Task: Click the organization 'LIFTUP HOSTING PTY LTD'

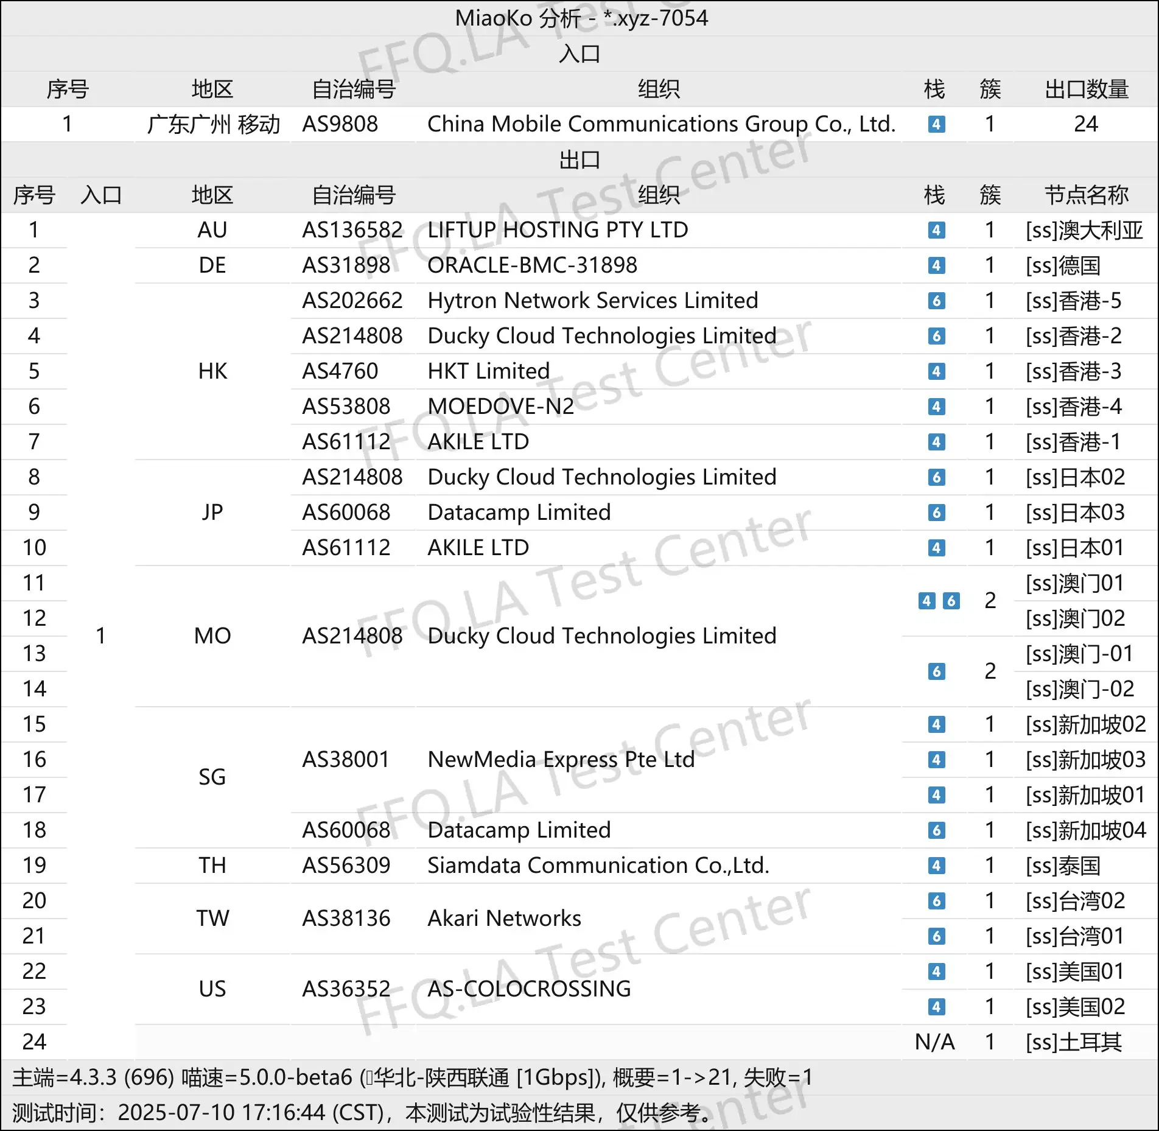Action: (x=558, y=230)
